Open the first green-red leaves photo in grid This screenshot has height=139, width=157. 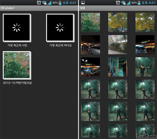90,22
